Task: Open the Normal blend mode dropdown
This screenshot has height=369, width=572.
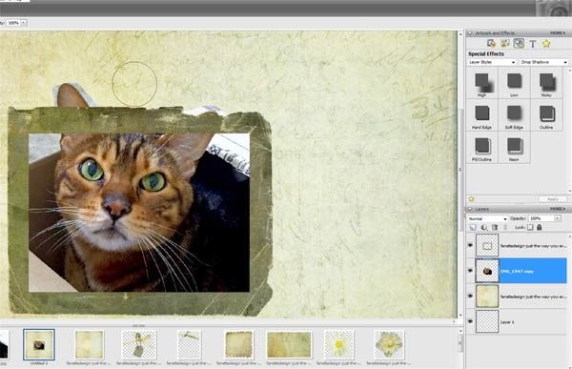Action: [488, 218]
